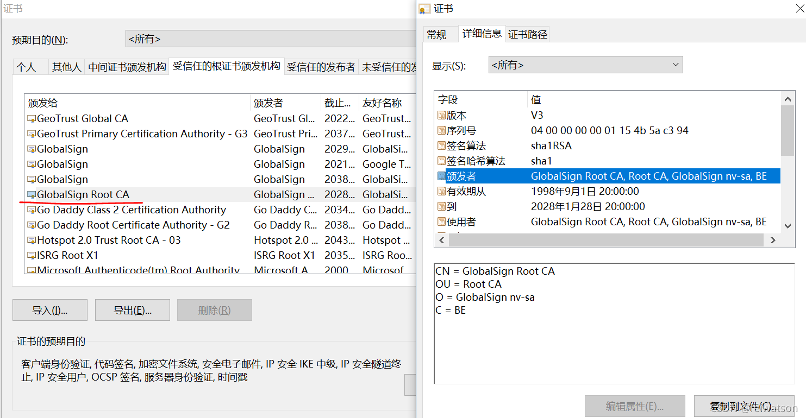The height and width of the screenshot is (418, 806).
Task: Click the Go Daddy Class 2 certificate icon
Action: point(32,210)
